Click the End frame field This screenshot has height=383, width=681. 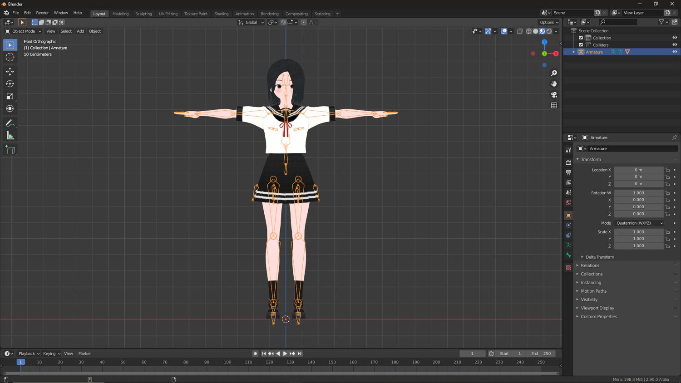point(541,354)
